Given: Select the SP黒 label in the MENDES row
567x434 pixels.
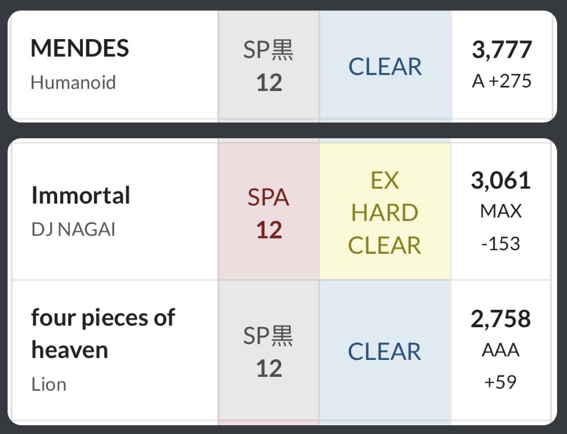Looking at the screenshot, I should (268, 51).
